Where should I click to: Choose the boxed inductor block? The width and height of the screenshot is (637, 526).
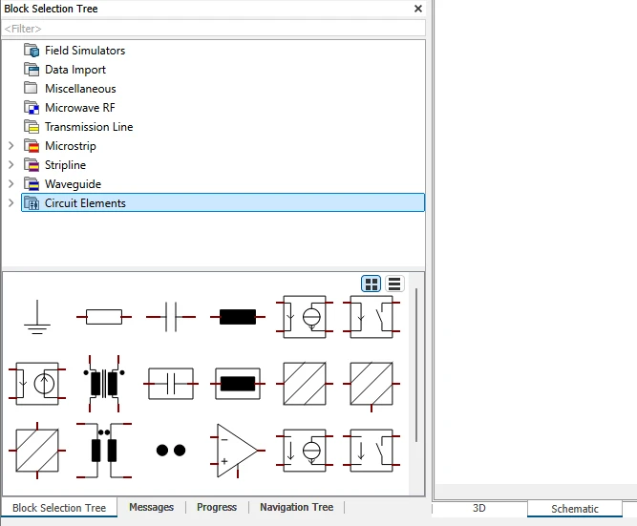pos(238,384)
